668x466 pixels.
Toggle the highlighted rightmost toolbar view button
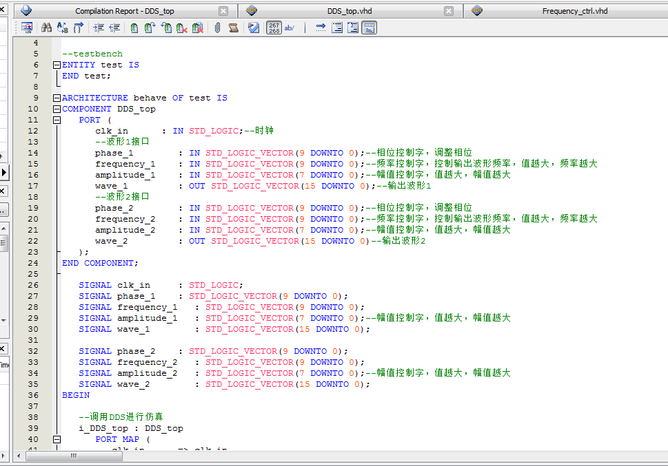(x=370, y=28)
